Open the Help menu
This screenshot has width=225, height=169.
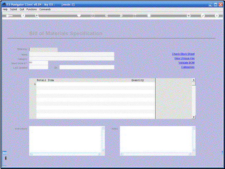[x=5, y=9]
